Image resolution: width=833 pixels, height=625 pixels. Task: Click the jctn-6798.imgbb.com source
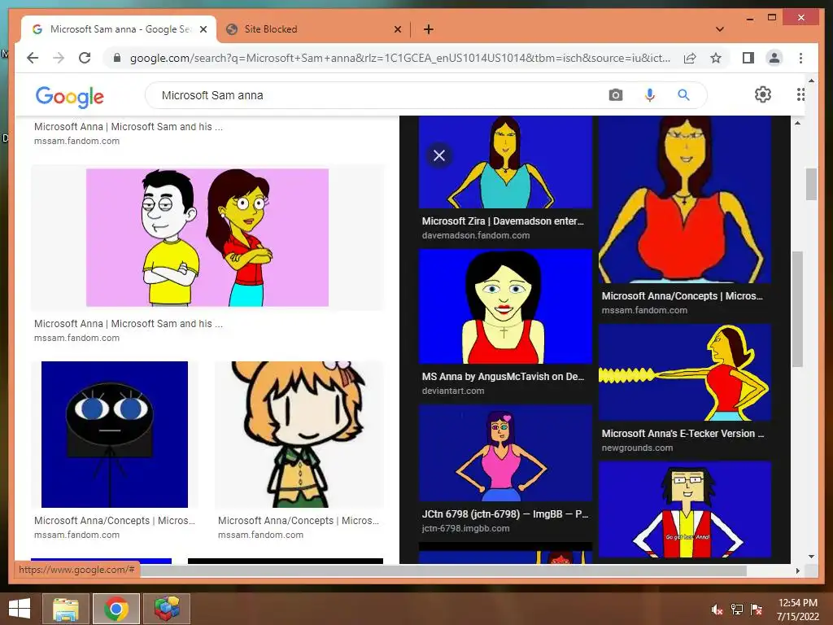pos(465,528)
